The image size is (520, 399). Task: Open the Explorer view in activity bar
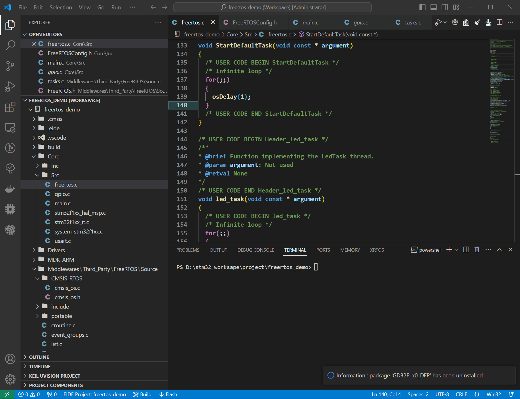(x=10, y=25)
